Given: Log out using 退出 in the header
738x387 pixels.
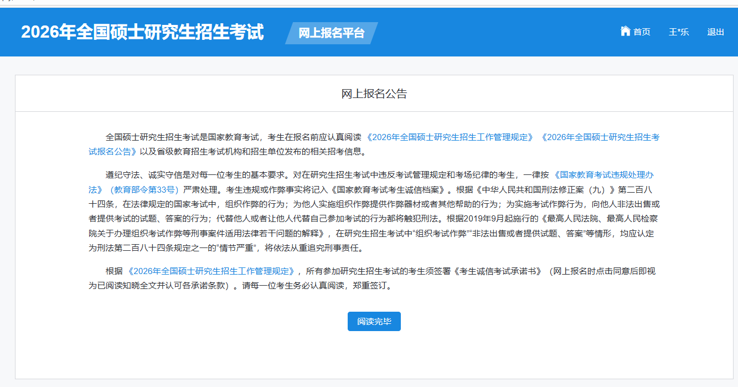Looking at the screenshot, I should 715,32.
